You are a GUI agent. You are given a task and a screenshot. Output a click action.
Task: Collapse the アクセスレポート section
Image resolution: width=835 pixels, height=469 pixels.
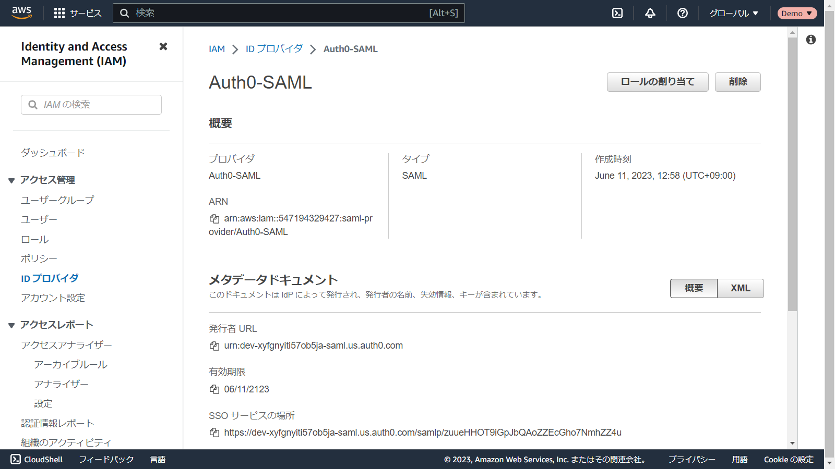pyautogui.click(x=11, y=325)
